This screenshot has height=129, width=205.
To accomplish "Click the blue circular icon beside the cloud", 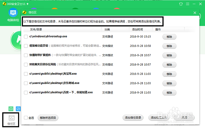I will [x=18, y=109].
